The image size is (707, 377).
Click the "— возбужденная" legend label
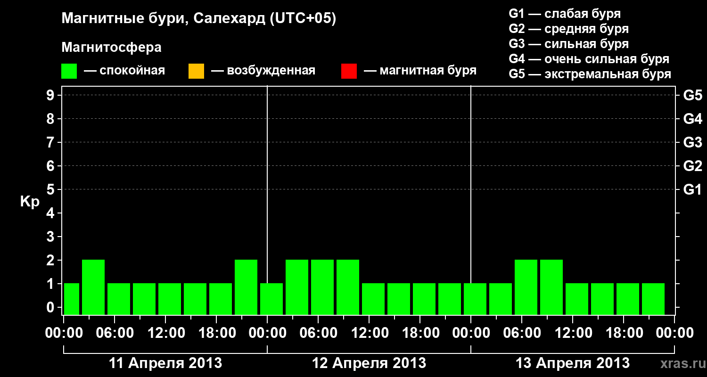tap(263, 71)
